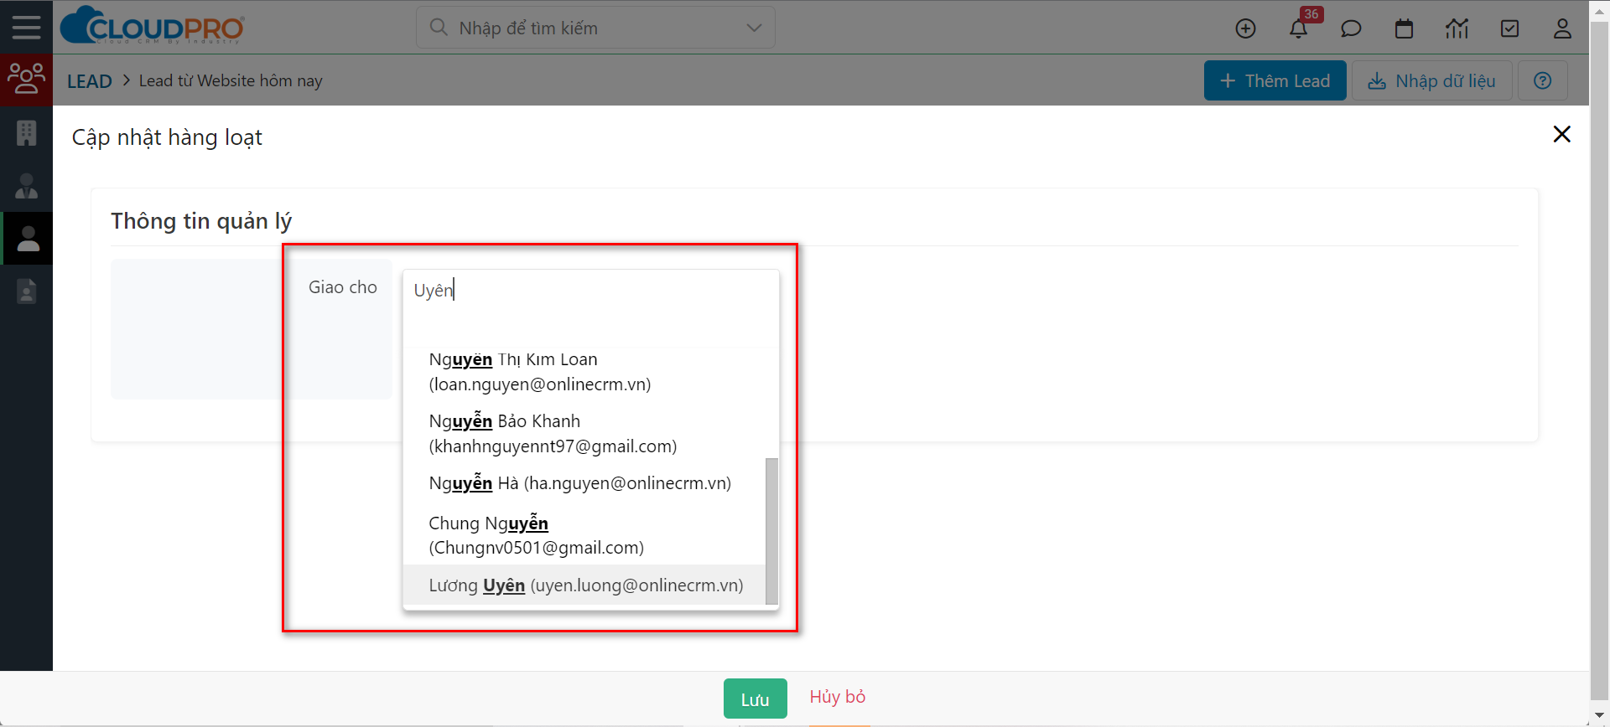Select Nguyên Thị Kim Loan option

(x=584, y=372)
